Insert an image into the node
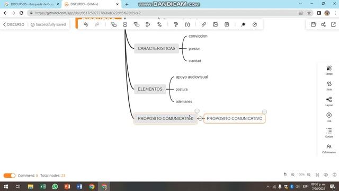Viewport: 339px width, 191px height. click(x=215, y=24)
